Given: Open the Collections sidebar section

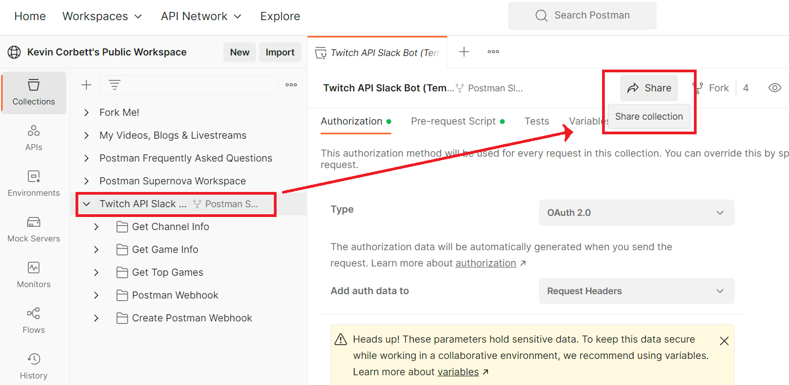Looking at the screenshot, I should pyautogui.click(x=34, y=92).
